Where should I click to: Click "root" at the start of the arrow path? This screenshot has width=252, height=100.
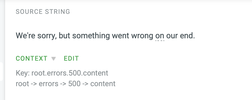coord(22,84)
